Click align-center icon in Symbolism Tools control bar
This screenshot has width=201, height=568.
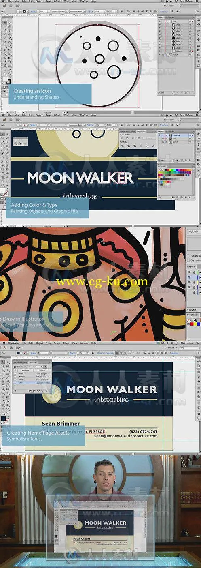click(121, 353)
